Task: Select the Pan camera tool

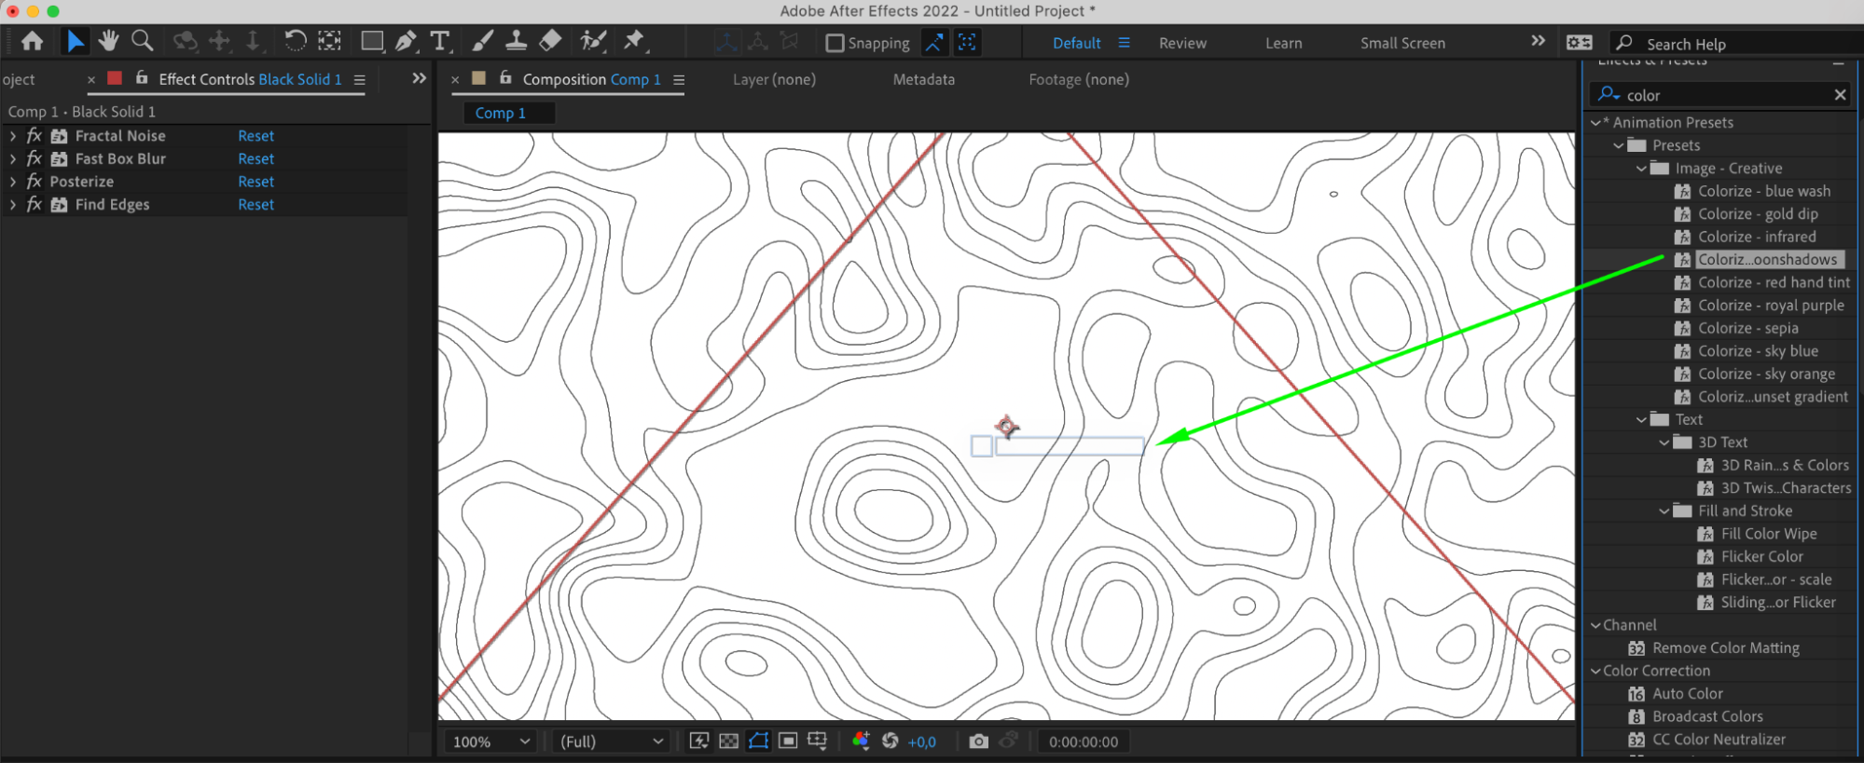Action: coord(219,41)
